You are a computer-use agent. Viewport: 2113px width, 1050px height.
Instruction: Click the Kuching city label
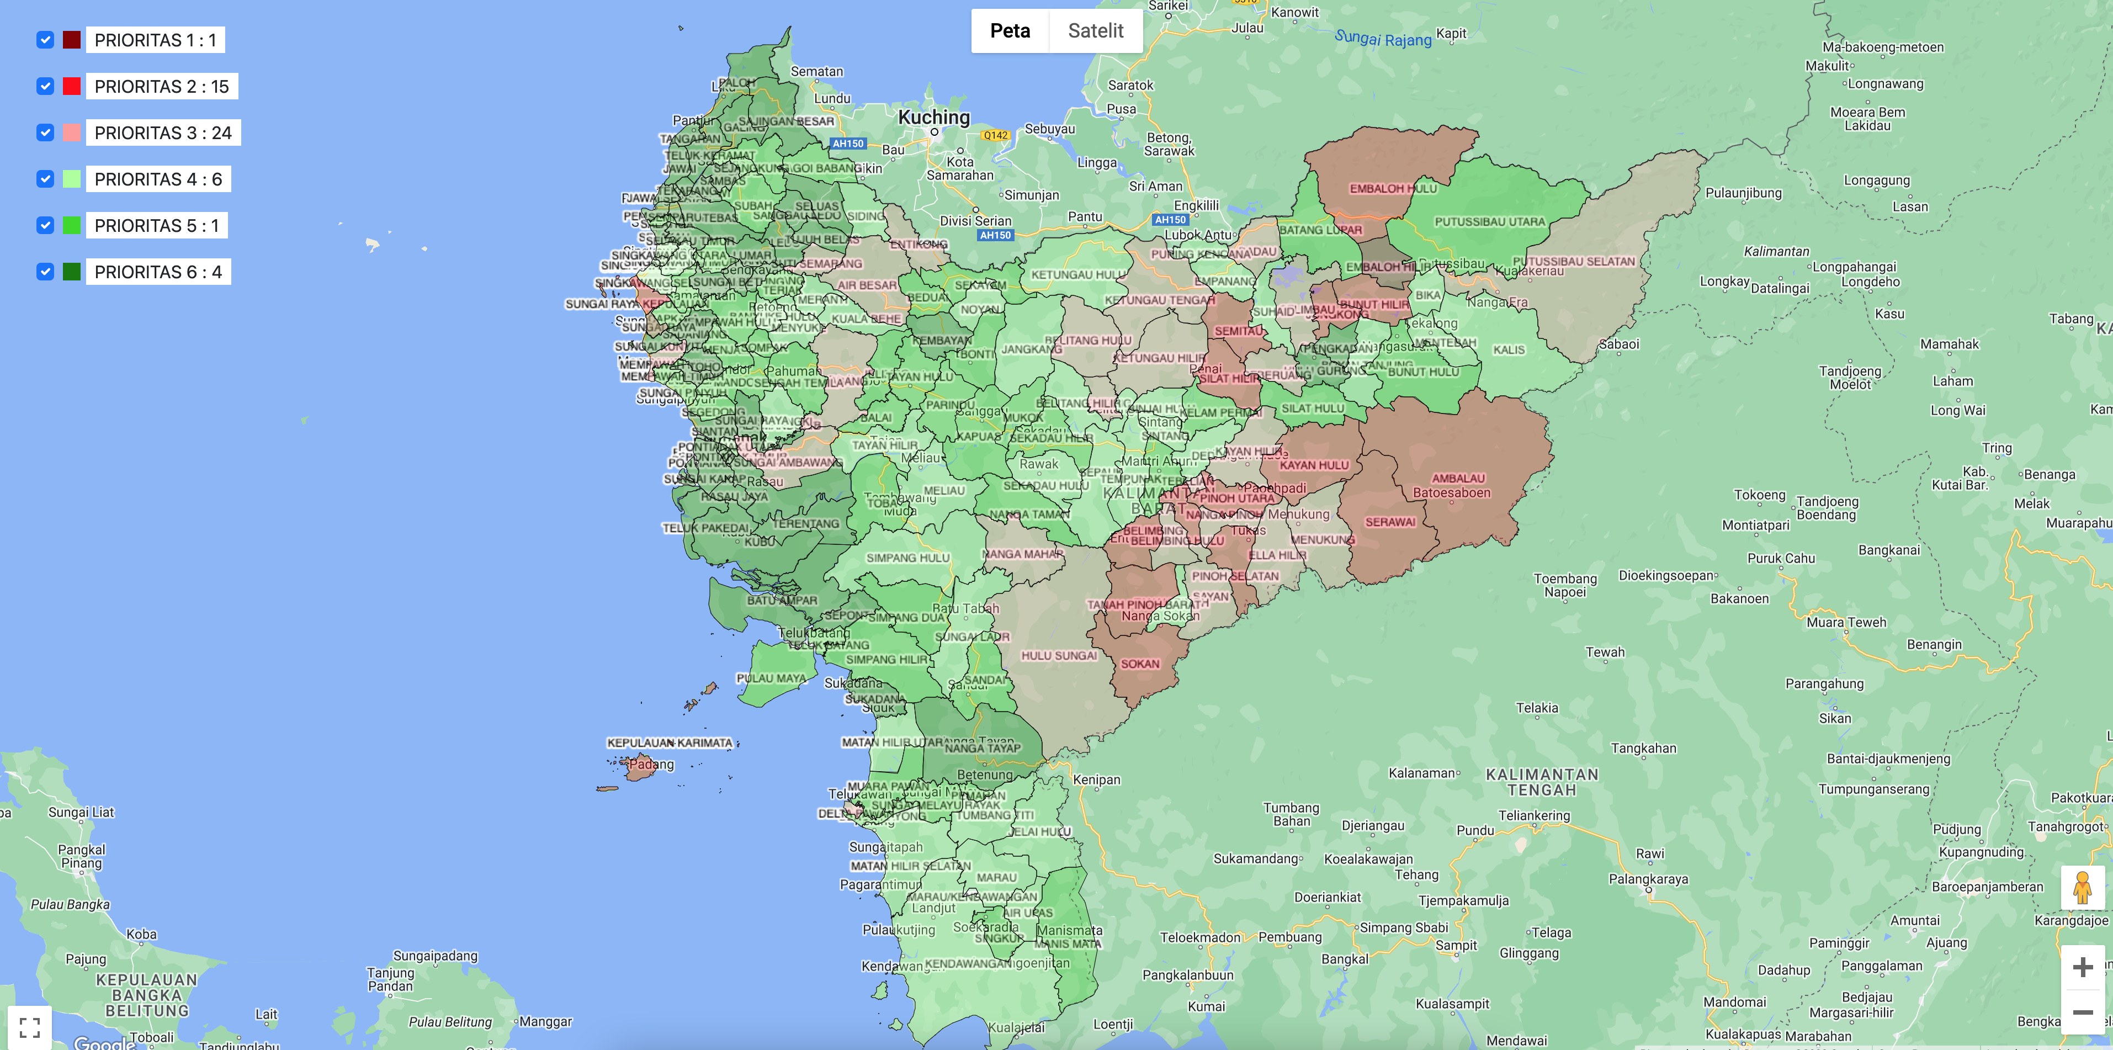click(933, 116)
